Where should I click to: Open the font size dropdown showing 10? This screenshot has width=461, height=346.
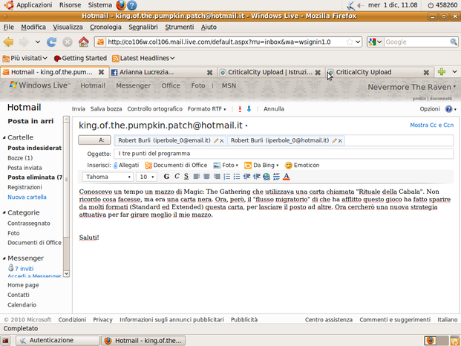pyautogui.click(x=146, y=177)
